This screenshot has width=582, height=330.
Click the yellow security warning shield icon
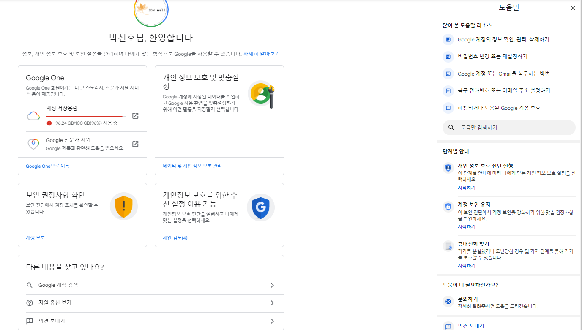[x=124, y=206]
